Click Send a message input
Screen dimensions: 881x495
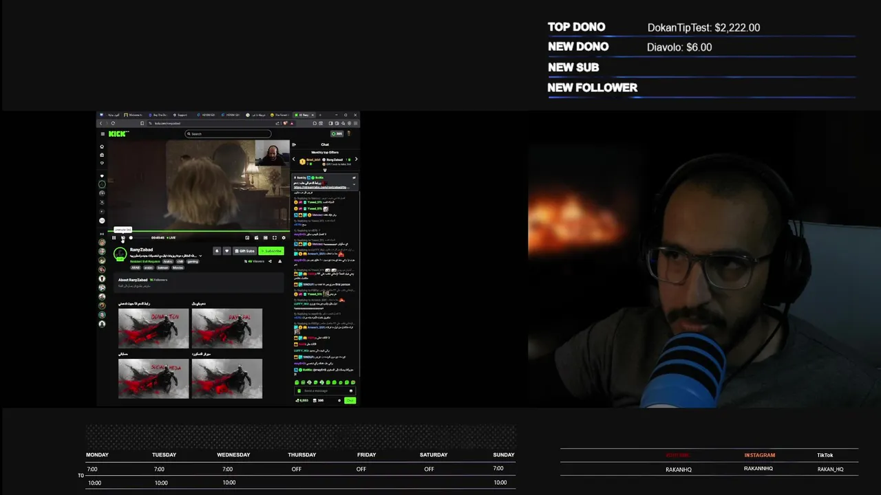pos(323,390)
